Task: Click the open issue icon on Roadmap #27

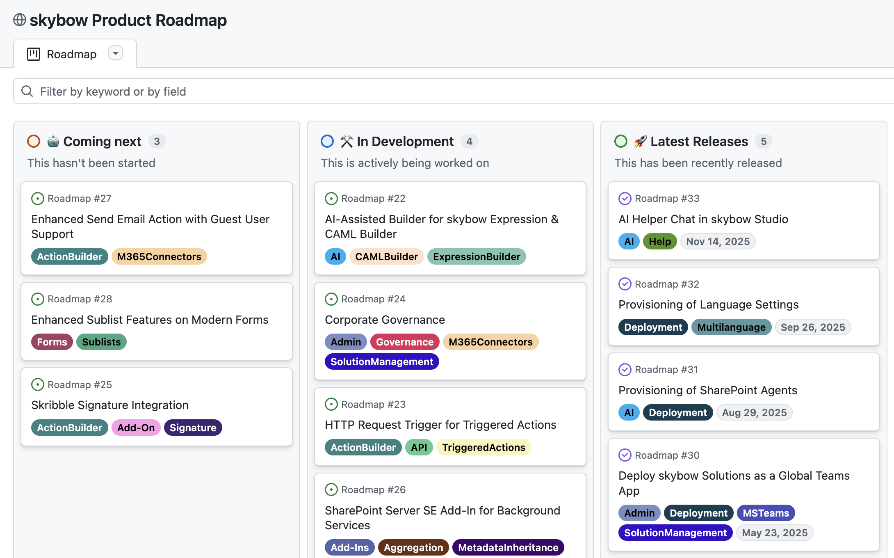Action: click(38, 199)
